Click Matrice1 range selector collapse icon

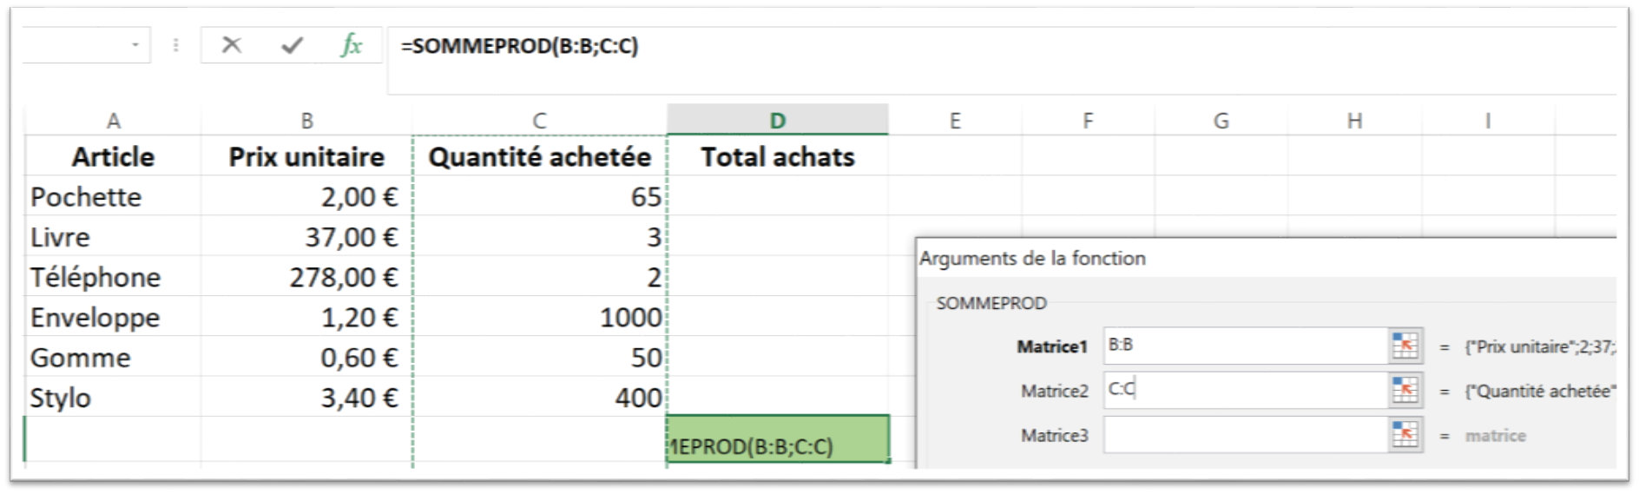coord(1405,346)
